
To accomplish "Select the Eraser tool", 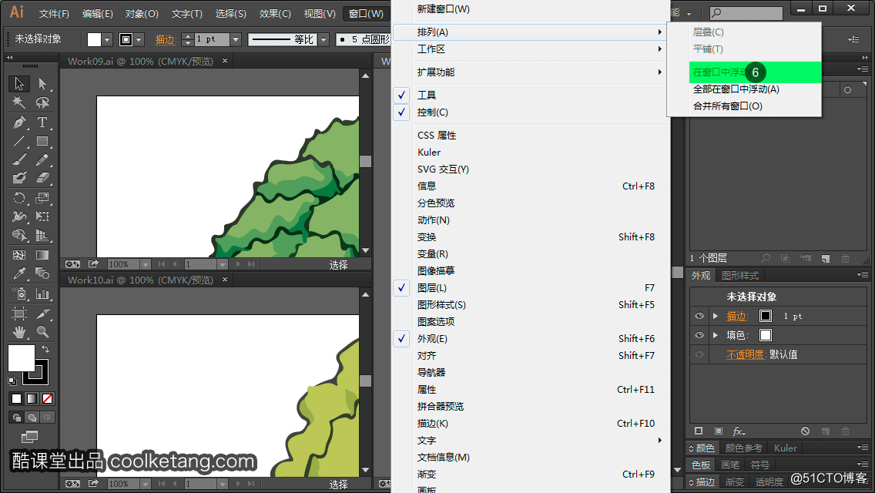I will pos(42,178).
